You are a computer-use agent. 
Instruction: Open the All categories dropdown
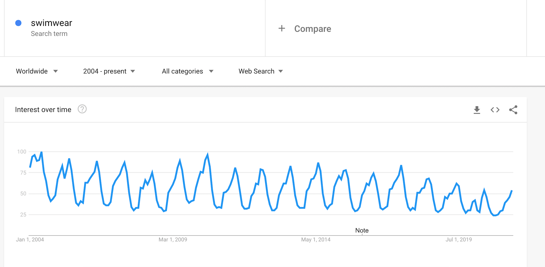pyautogui.click(x=188, y=71)
